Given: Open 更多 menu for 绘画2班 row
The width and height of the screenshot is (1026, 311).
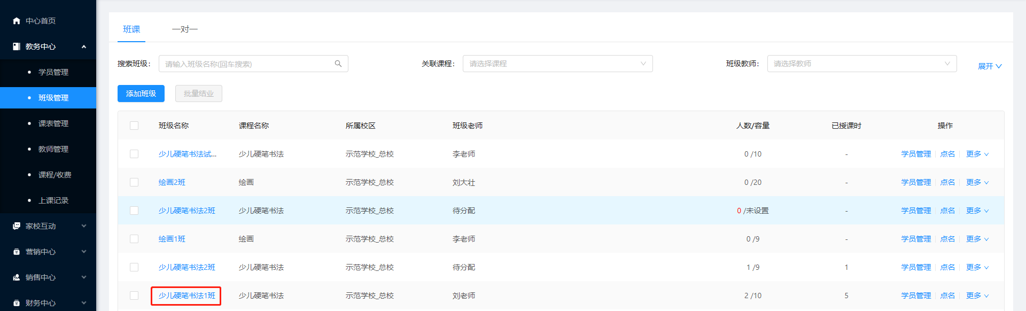Looking at the screenshot, I should (x=977, y=182).
